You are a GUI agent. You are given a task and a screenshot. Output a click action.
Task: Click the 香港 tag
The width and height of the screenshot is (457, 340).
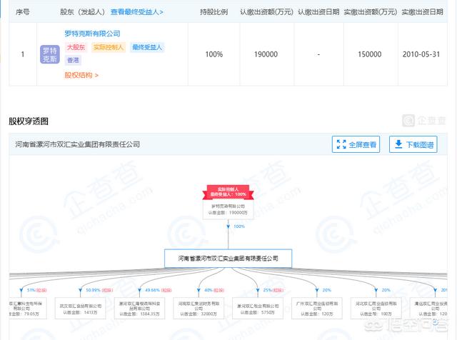point(73,60)
